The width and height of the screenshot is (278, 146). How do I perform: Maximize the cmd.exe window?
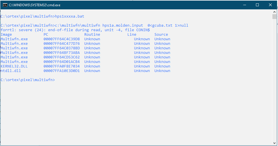tap(257, 5)
